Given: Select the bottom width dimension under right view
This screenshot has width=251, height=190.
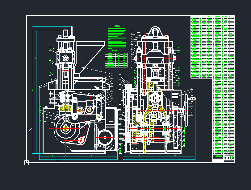Looking at the screenshot, I should pos(159,159).
